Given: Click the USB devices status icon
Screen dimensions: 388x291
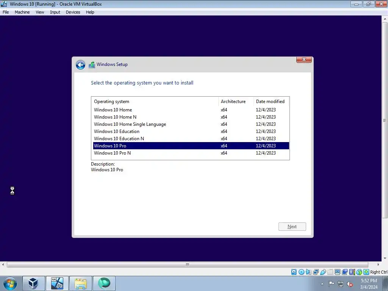Looking at the screenshot, I should tap(323, 272).
